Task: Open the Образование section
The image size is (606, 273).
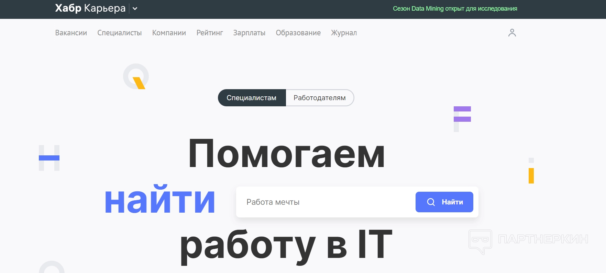Action: pyautogui.click(x=298, y=33)
